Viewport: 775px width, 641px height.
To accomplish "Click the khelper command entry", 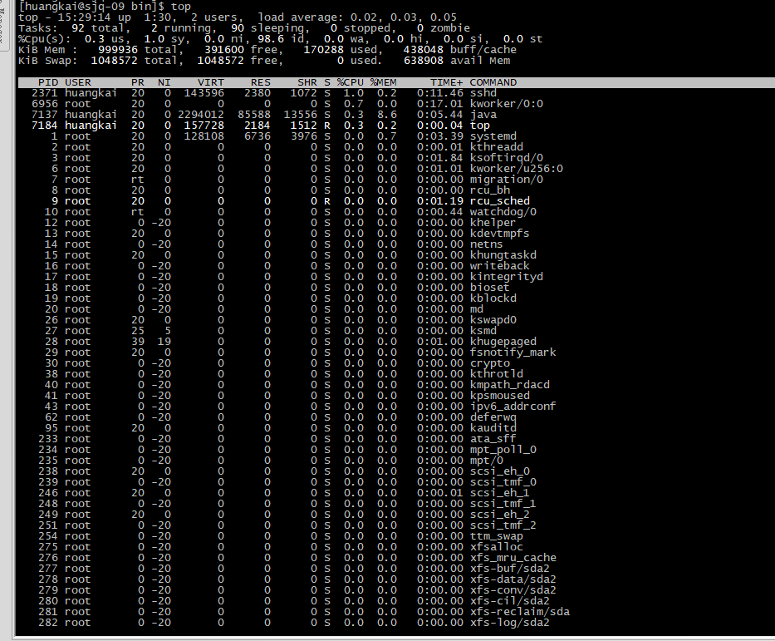I will click(493, 224).
